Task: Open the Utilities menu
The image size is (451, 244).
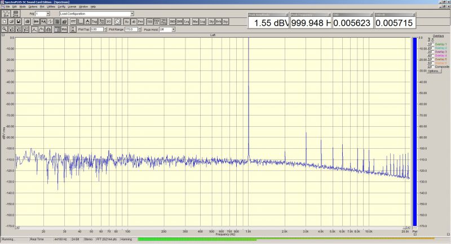Action: coord(51,6)
